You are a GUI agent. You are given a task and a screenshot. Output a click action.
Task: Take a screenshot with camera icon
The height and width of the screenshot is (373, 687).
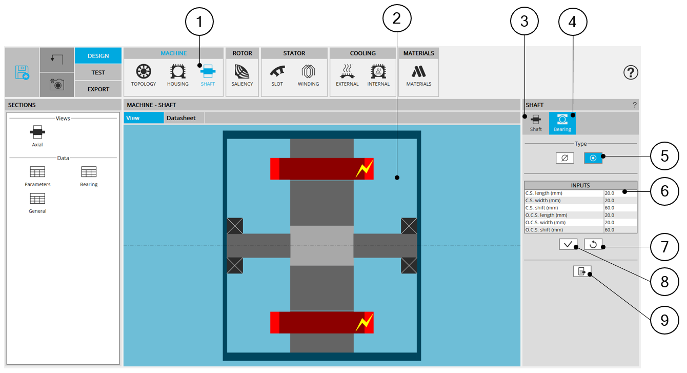click(x=56, y=85)
